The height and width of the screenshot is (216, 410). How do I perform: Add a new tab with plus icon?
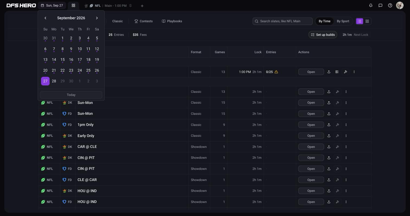(x=142, y=6)
